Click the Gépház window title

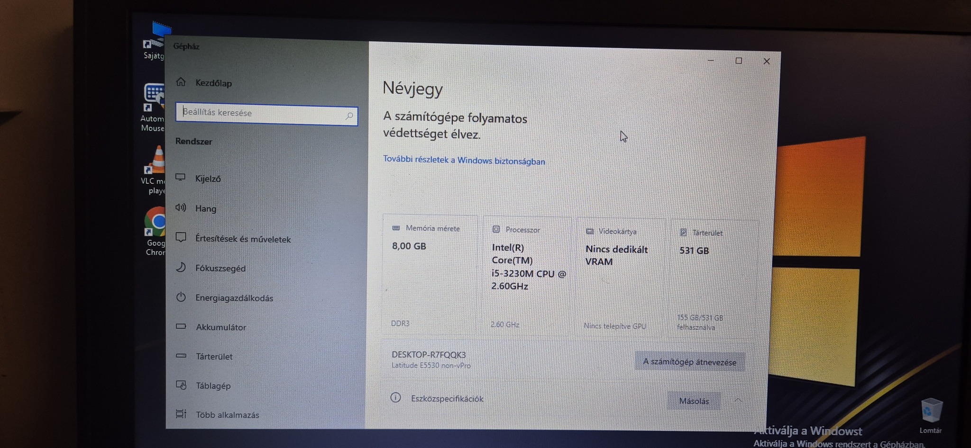coord(186,46)
